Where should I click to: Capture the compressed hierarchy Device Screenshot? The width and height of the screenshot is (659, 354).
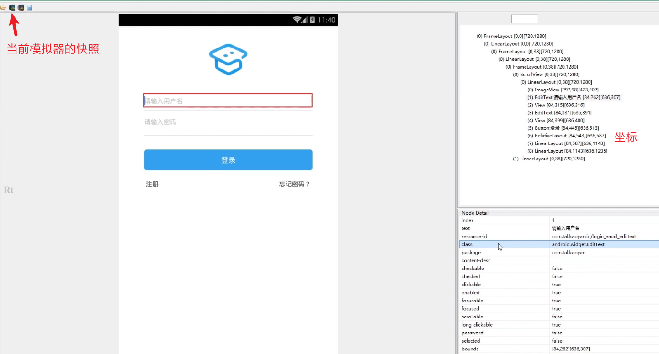(21, 7)
